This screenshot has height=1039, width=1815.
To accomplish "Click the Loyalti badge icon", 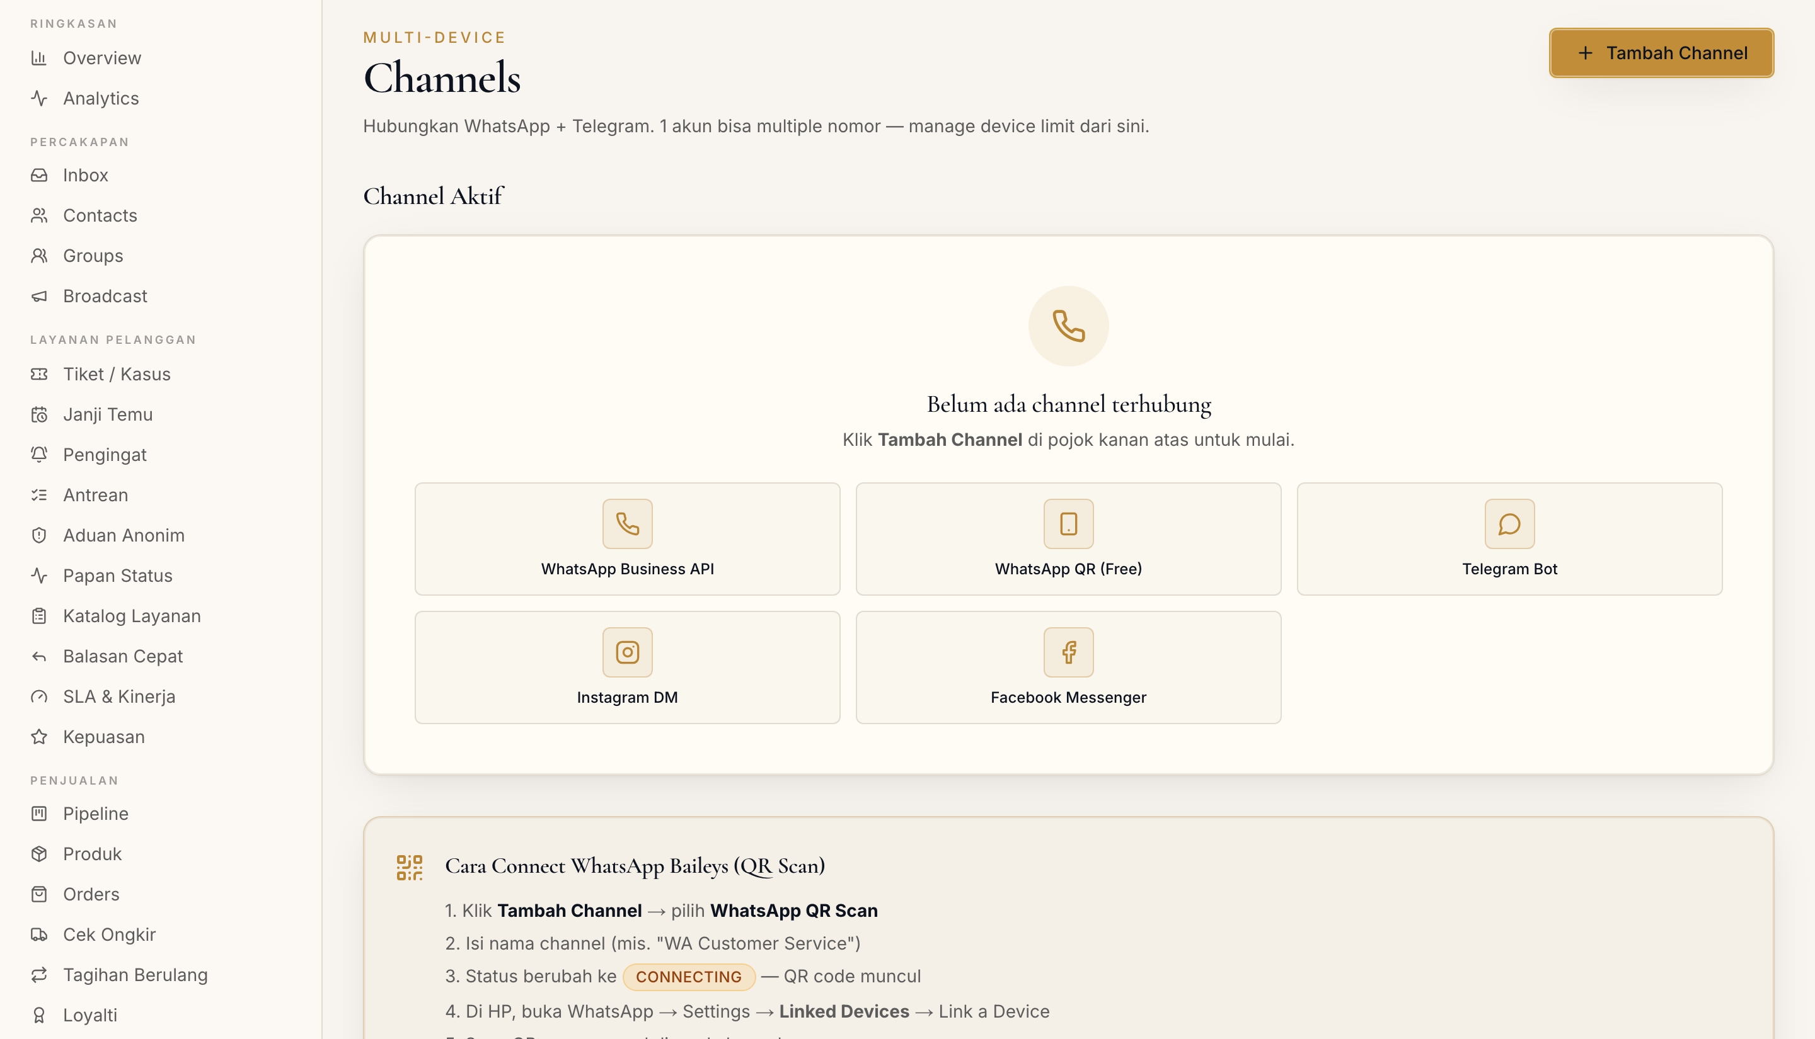I will (x=39, y=1016).
